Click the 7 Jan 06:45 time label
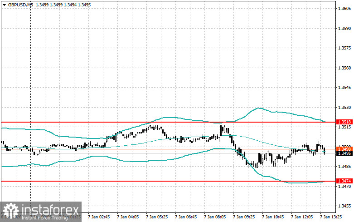This screenshot has height=222, width=354. pos(186,217)
